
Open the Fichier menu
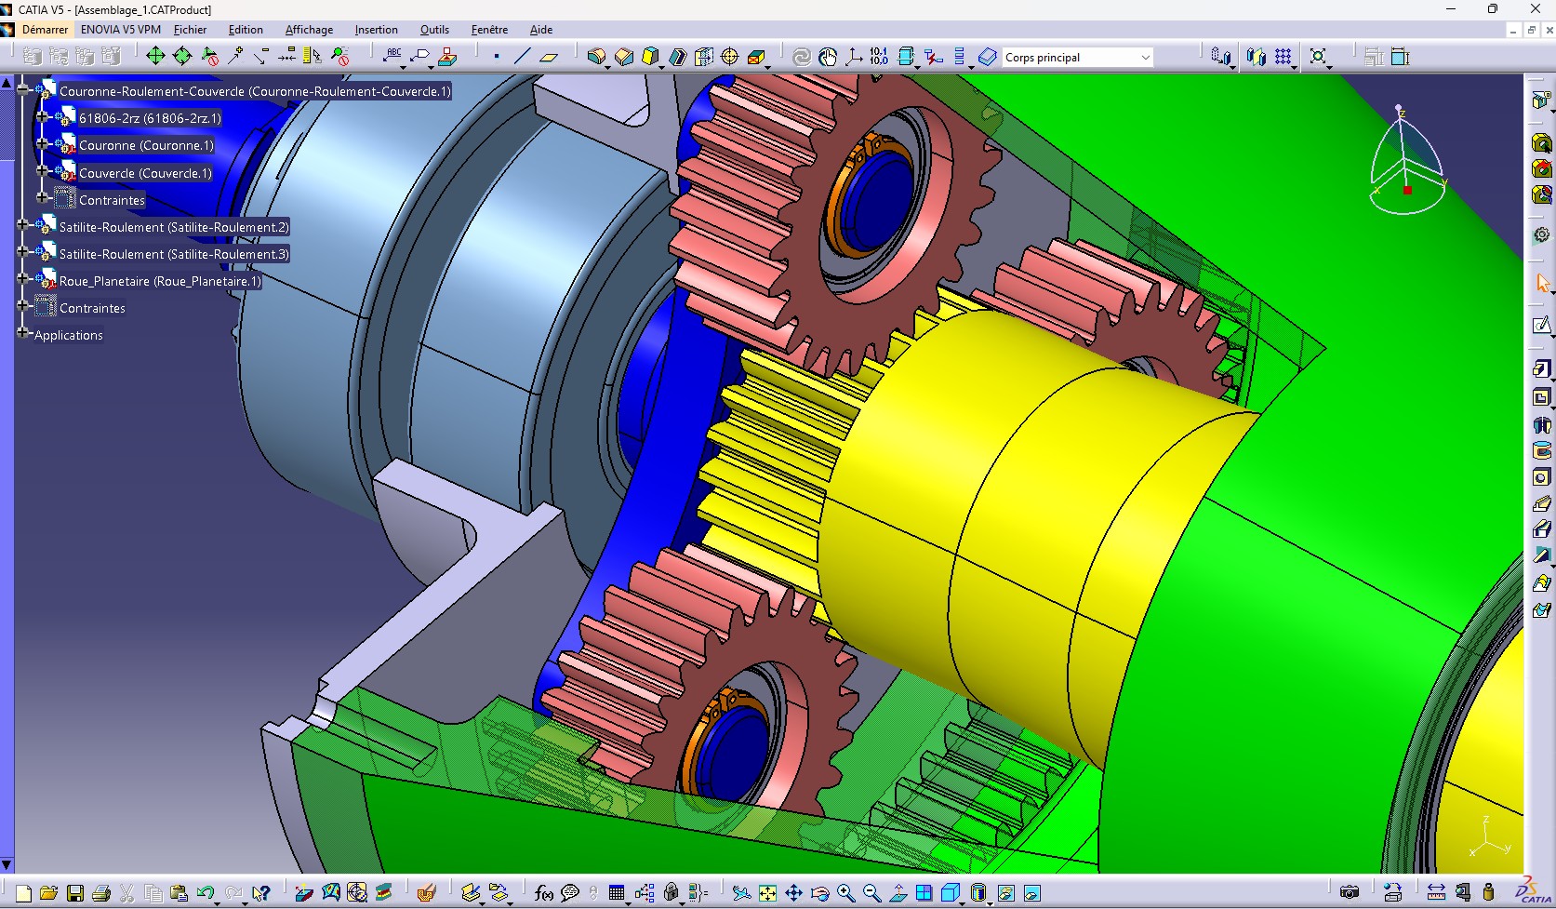click(x=190, y=30)
